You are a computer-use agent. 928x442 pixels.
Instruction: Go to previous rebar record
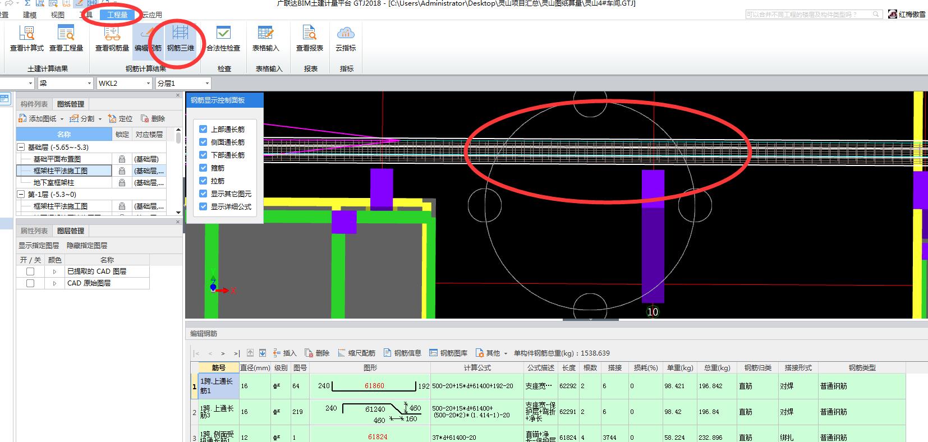pyautogui.click(x=210, y=353)
